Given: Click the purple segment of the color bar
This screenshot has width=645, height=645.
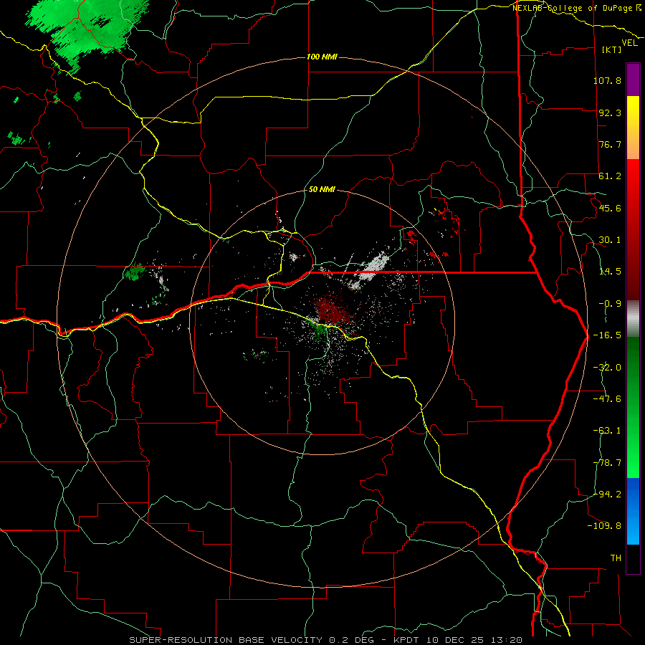Looking at the screenshot, I should [x=633, y=80].
